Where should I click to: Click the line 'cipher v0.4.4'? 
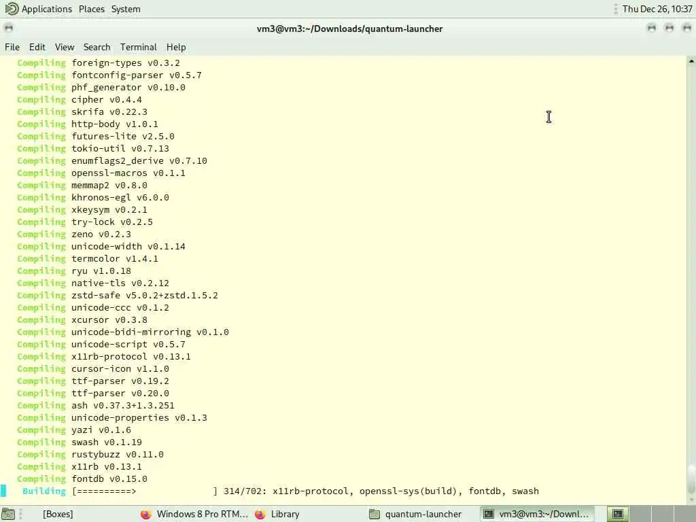pos(107,99)
